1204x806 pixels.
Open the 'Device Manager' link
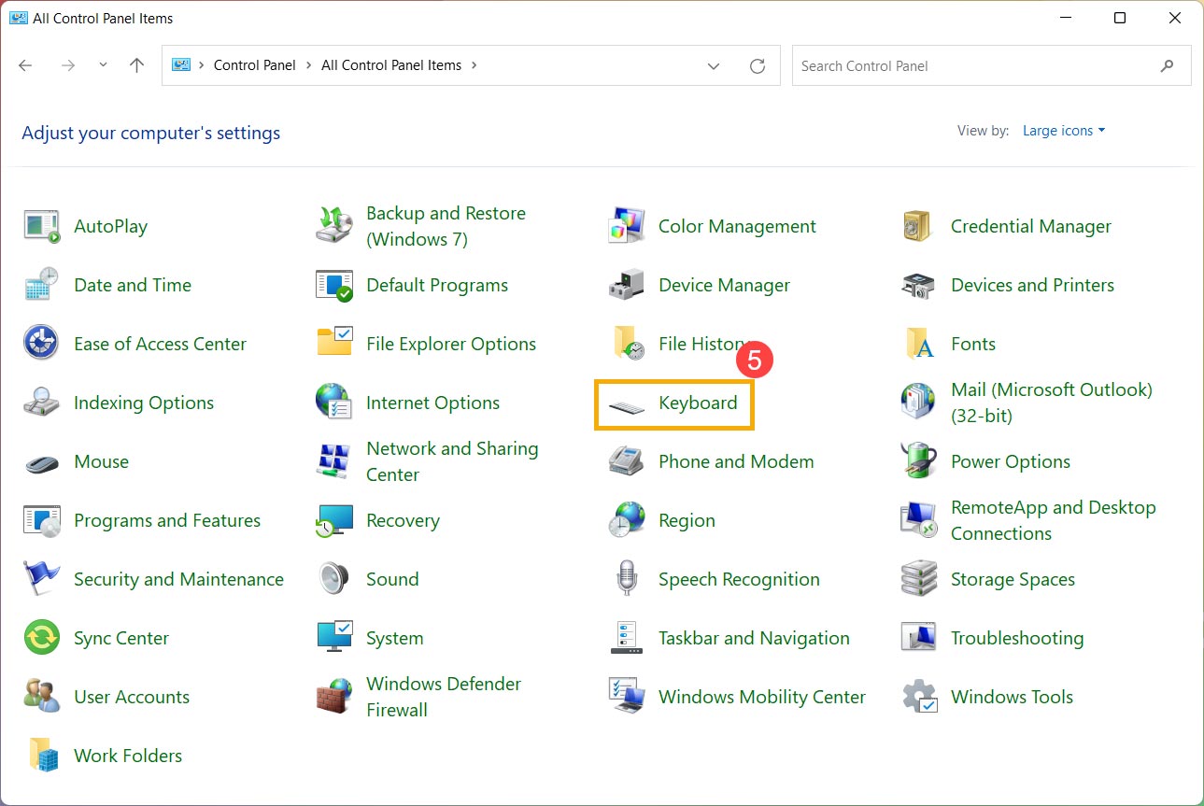[x=724, y=285]
